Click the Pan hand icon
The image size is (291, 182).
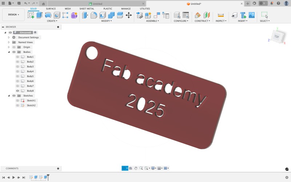click(136, 168)
